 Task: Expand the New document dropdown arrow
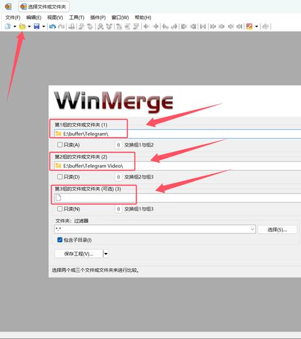tap(15, 26)
